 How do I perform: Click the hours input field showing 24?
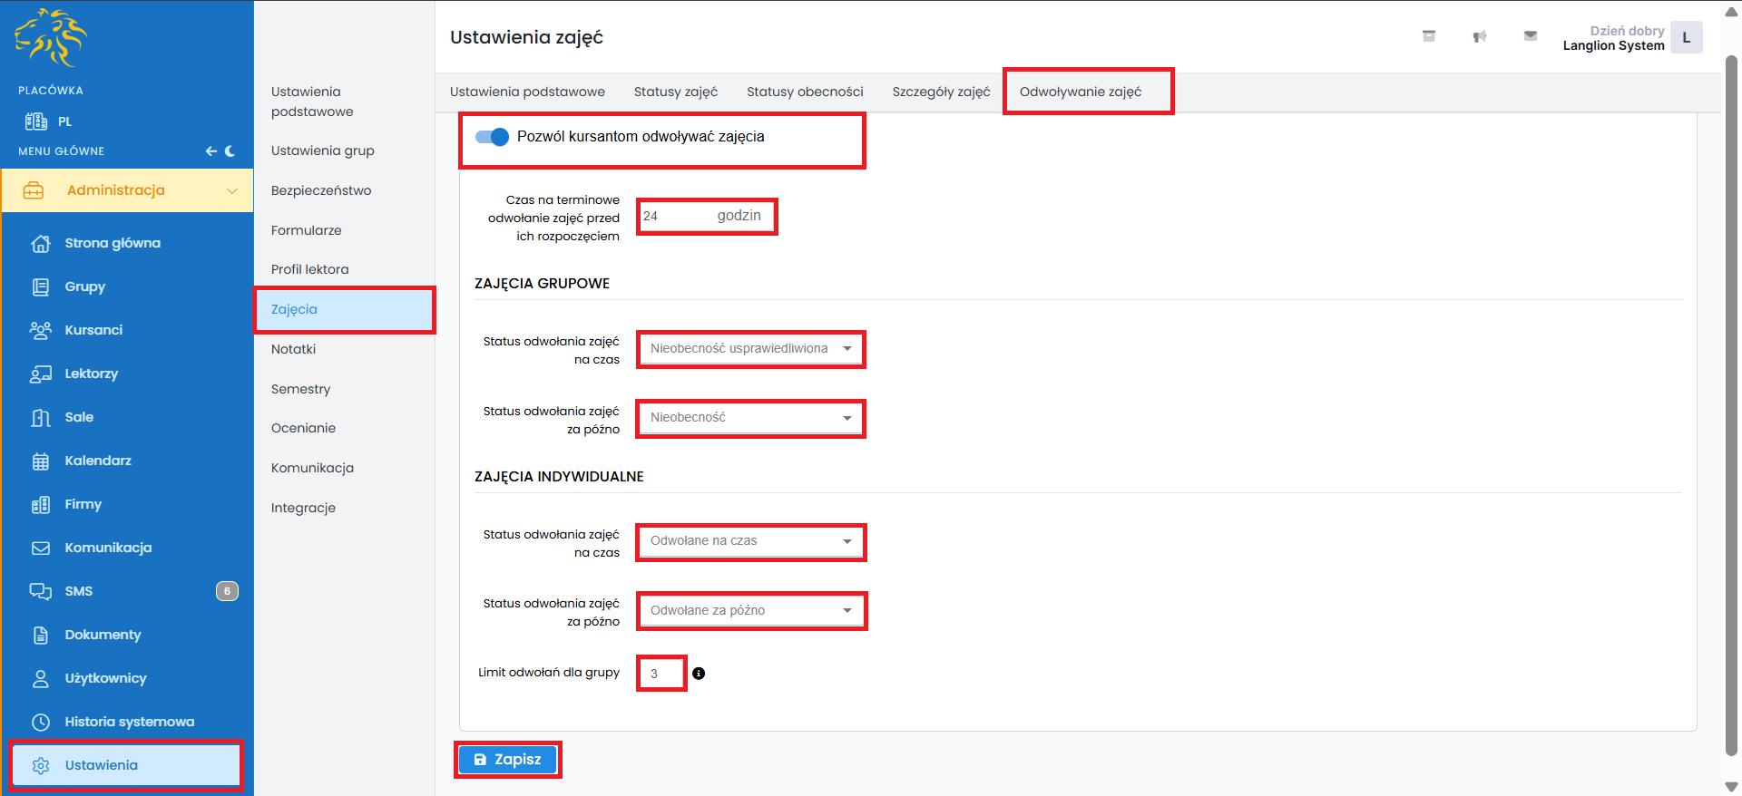coord(676,217)
